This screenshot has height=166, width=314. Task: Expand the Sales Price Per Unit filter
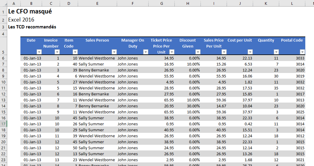coord(224,52)
